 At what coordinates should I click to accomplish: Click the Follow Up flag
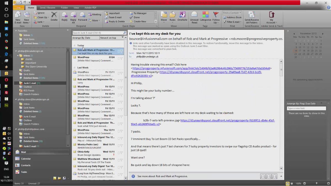216,18
